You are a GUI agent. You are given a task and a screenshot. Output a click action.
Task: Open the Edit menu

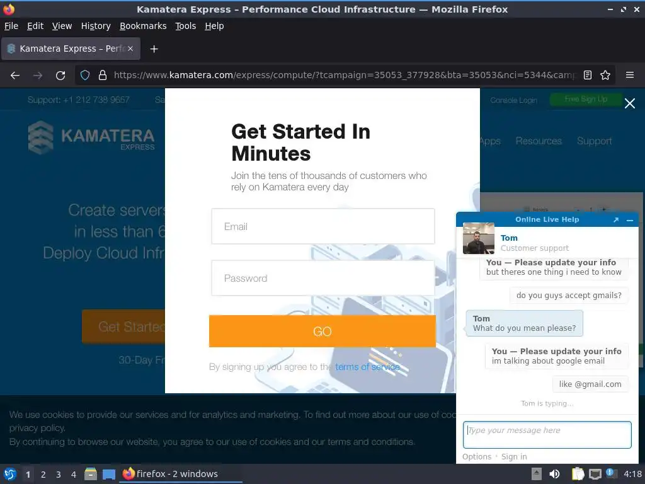click(x=35, y=26)
